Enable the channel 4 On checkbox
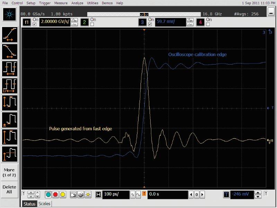277x208 pixels. [x=208, y=25]
